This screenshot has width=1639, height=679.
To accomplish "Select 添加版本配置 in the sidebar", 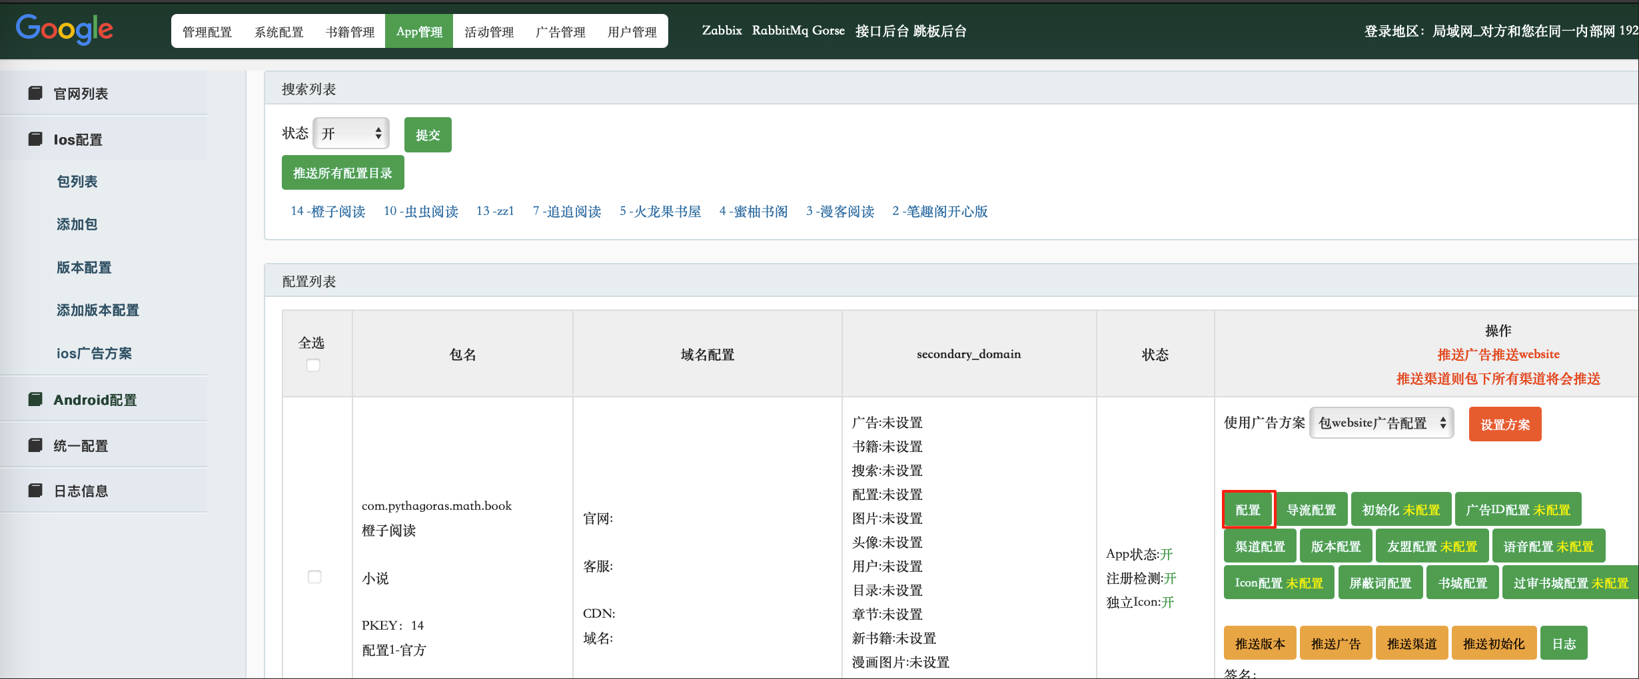I will (x=98, y=310).
